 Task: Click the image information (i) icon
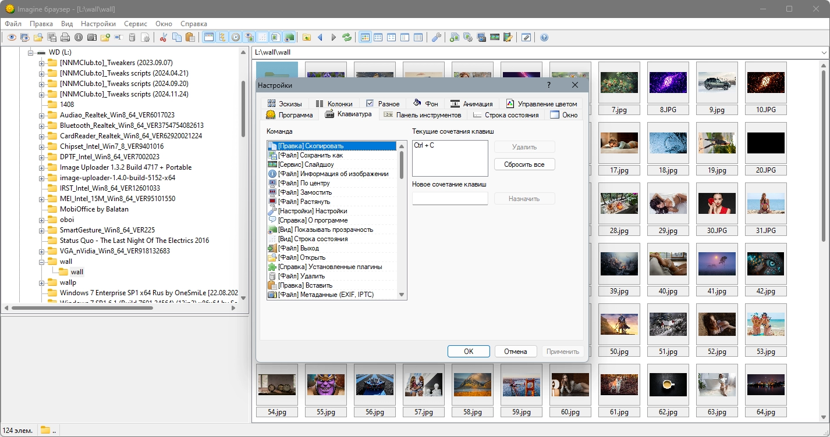(x=79, y=38)
